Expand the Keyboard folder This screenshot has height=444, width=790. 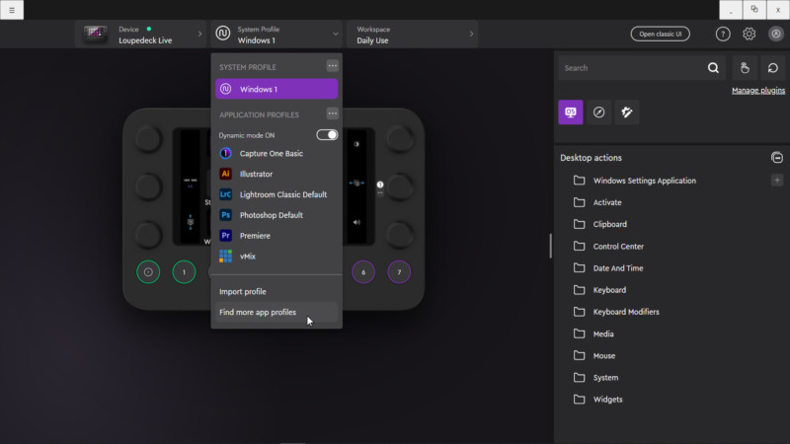click(x=599, y=290)
